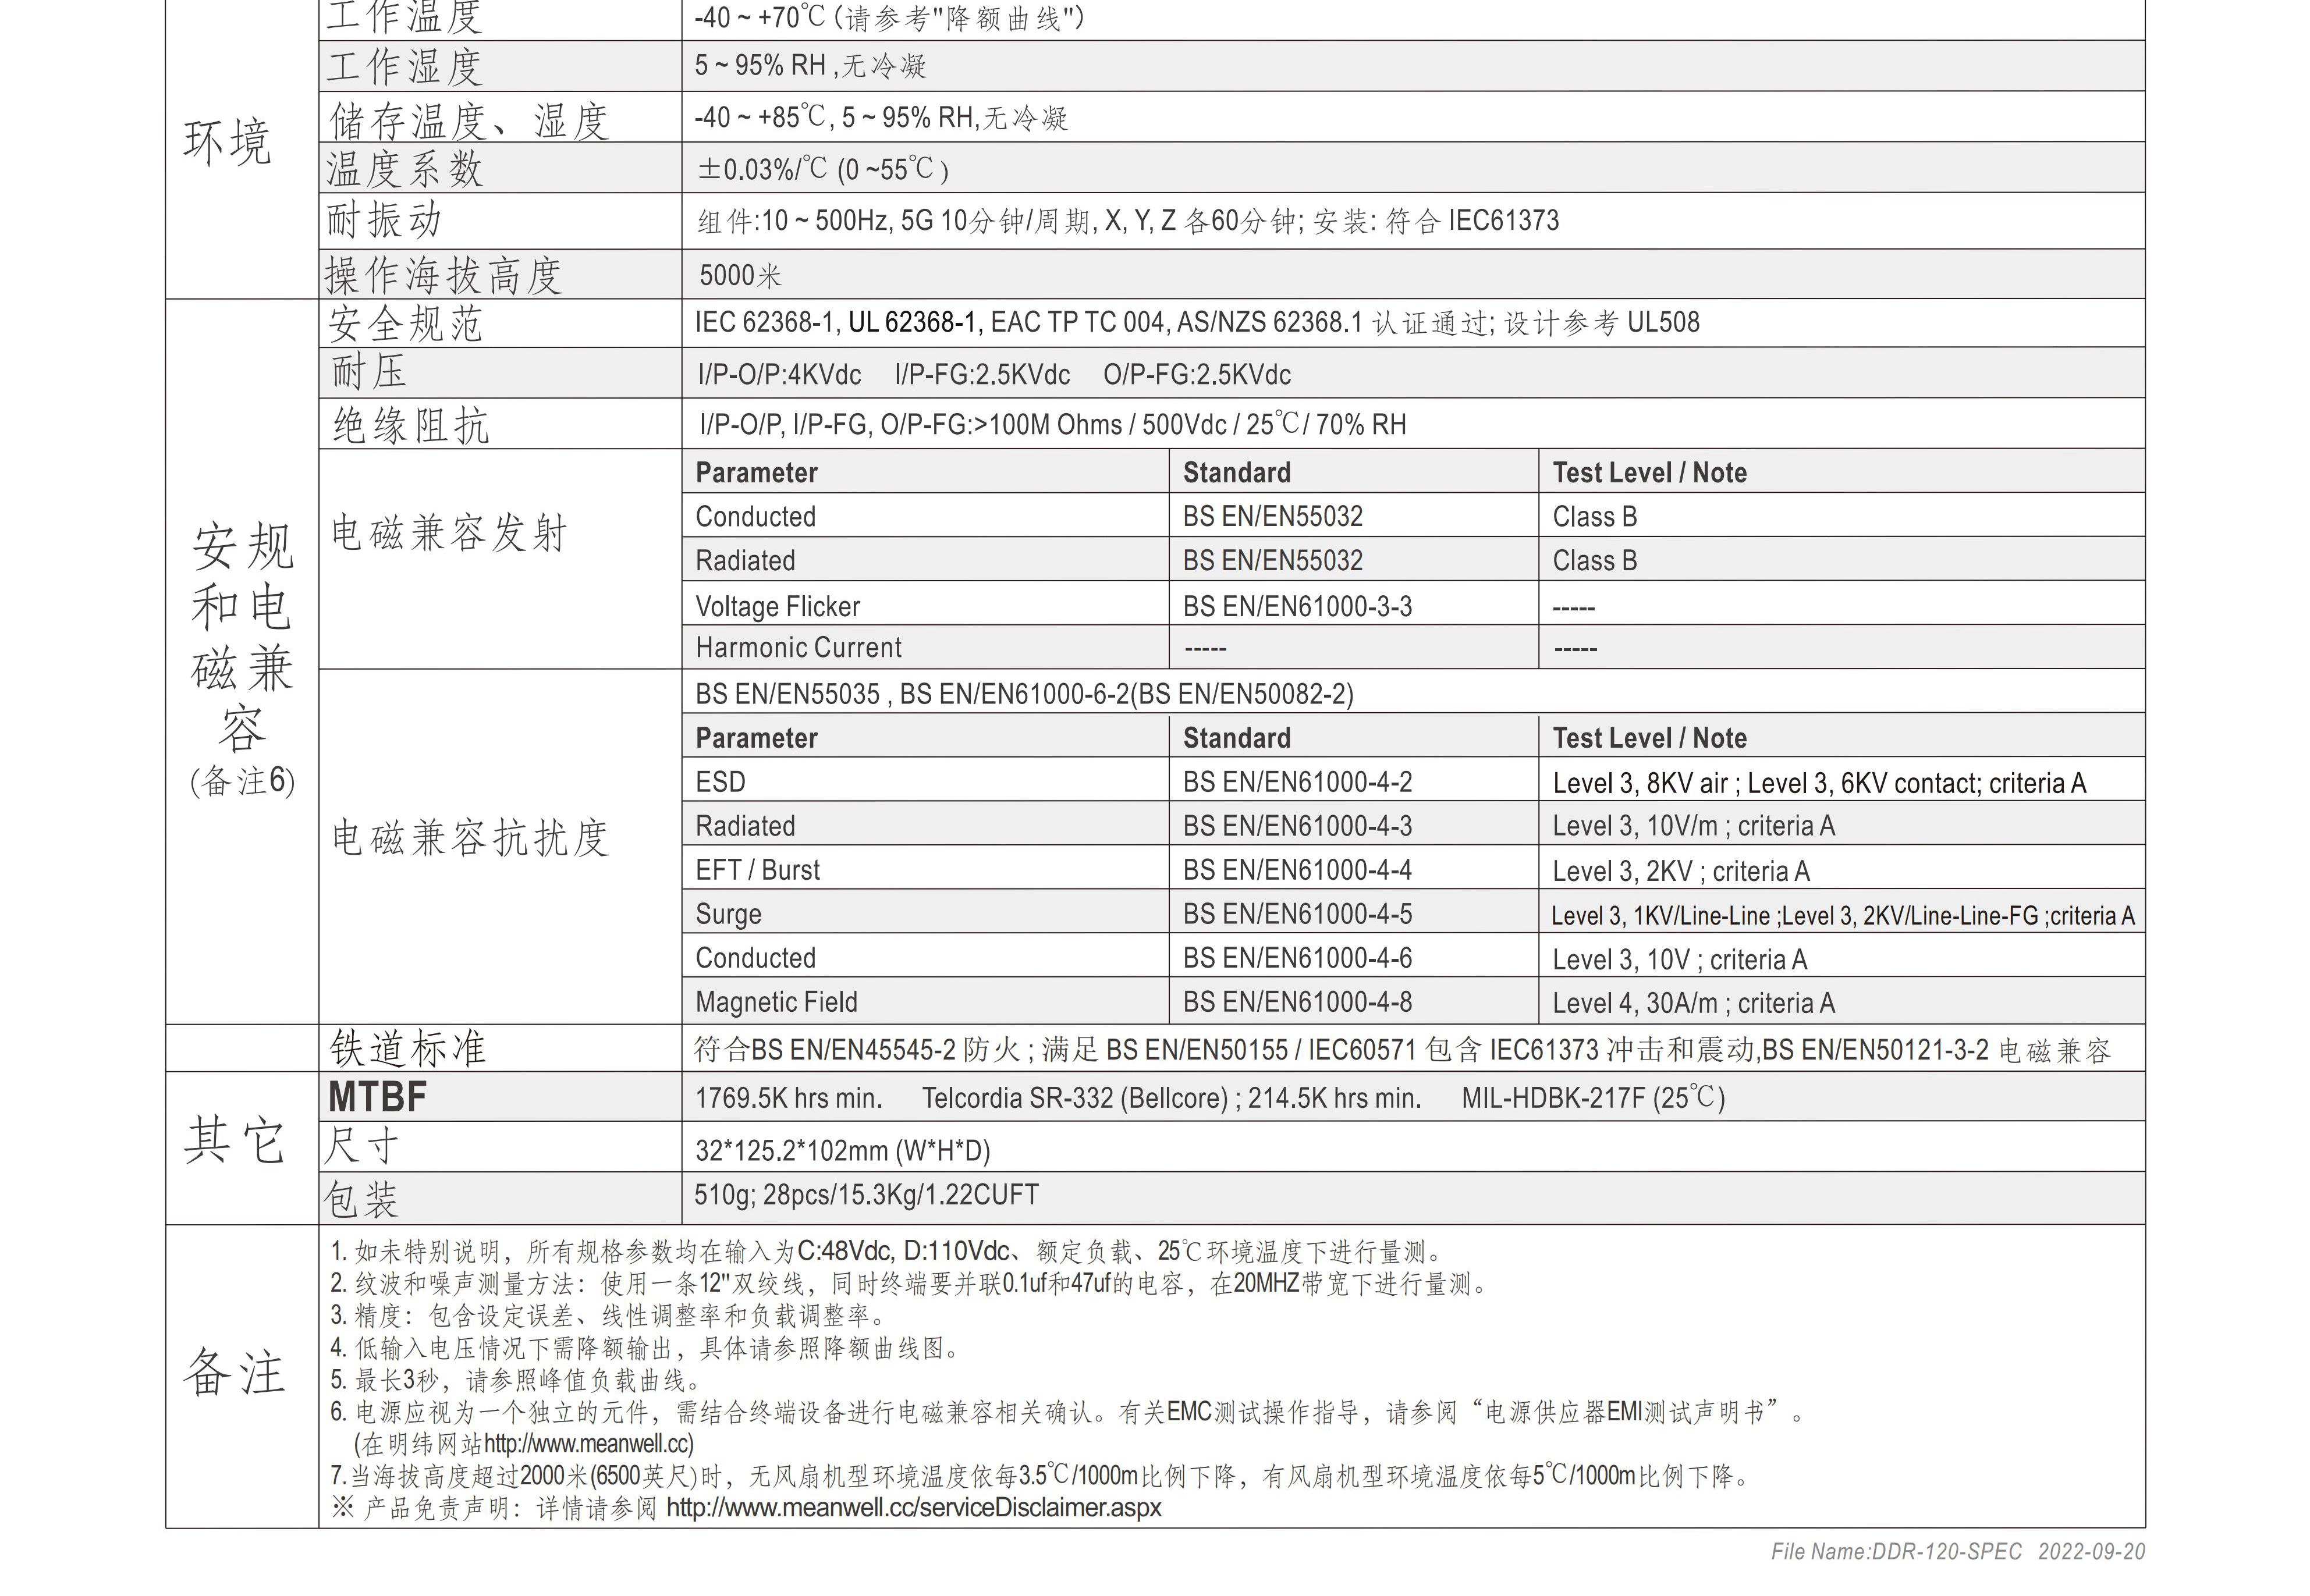Click the first 'Test Level / Note' header
This screenshot has width=2310, height=1596.
coord(1649,473)
